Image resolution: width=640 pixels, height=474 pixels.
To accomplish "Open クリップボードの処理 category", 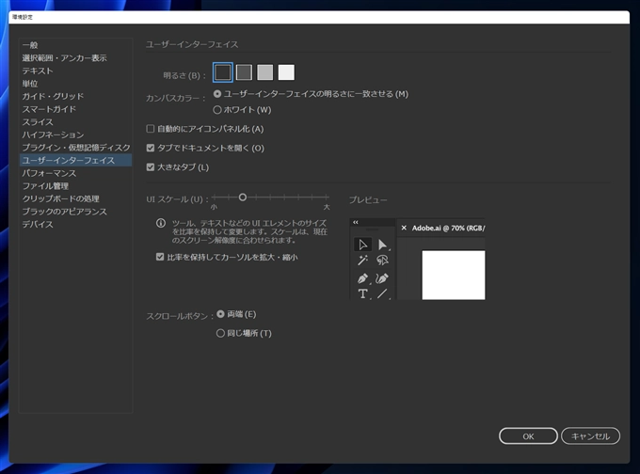I will pyautogui.click(x=76, y=198).
